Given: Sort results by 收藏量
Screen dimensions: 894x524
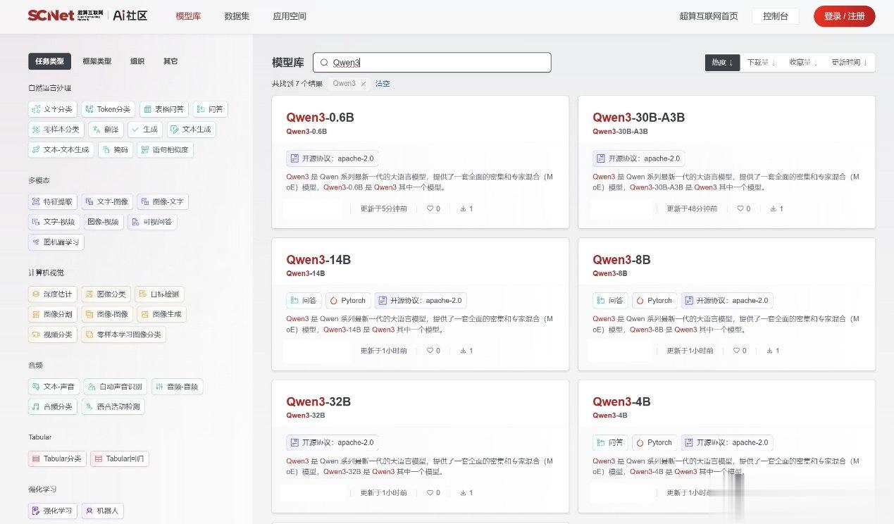Looking at the screenshot, I should (x=803, y=63).
